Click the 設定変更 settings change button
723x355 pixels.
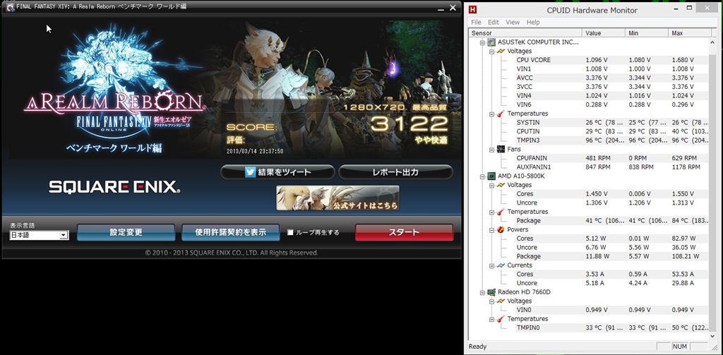[126, 232]
